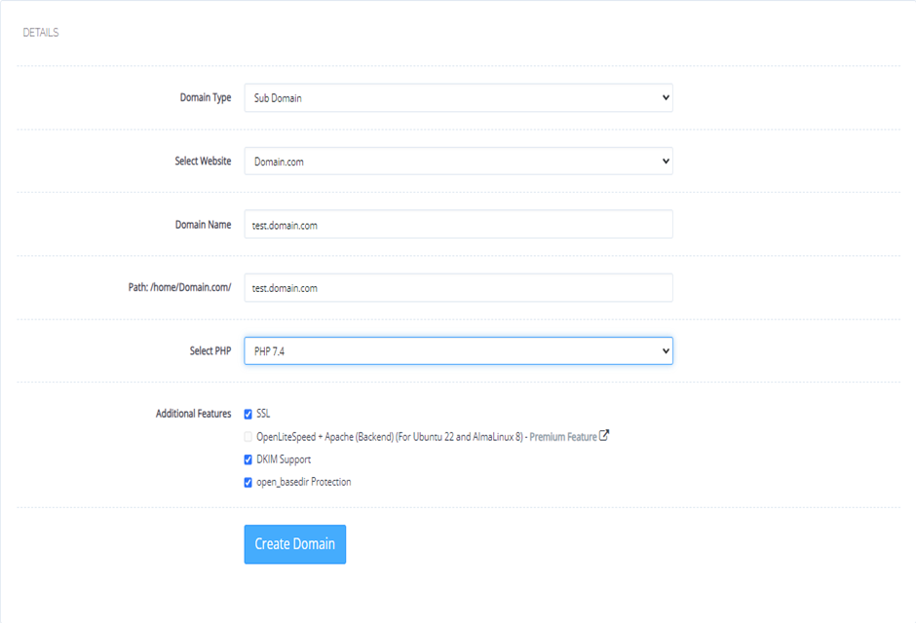Click the Path input field

coord(458,287)
